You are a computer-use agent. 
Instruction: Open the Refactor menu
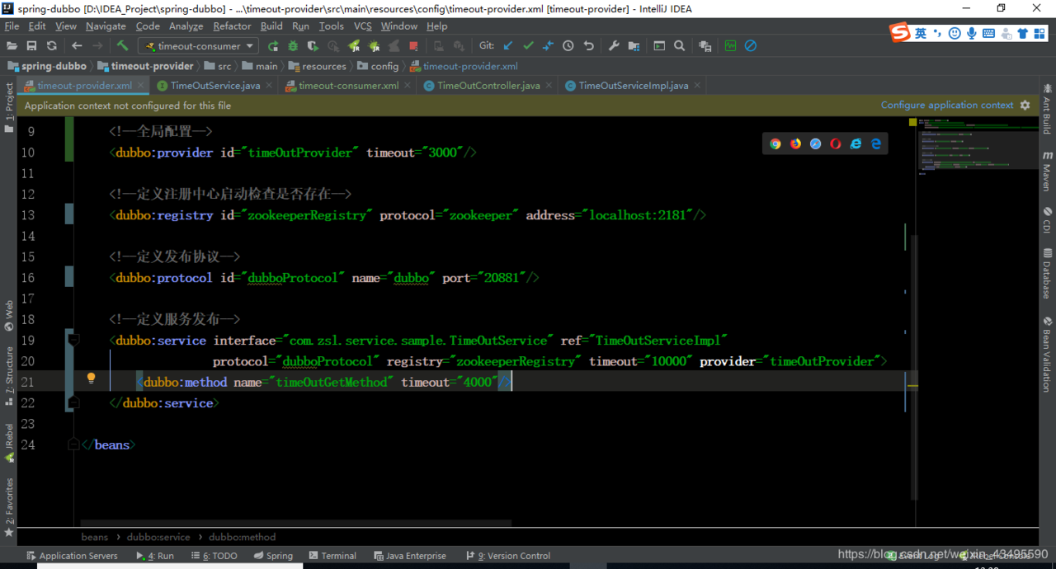[232, 26]
